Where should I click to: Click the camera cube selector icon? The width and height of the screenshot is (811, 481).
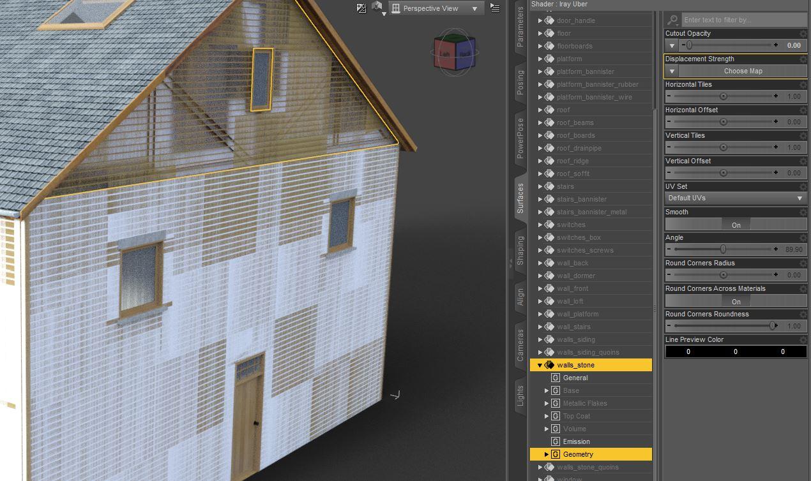(377, 7)
